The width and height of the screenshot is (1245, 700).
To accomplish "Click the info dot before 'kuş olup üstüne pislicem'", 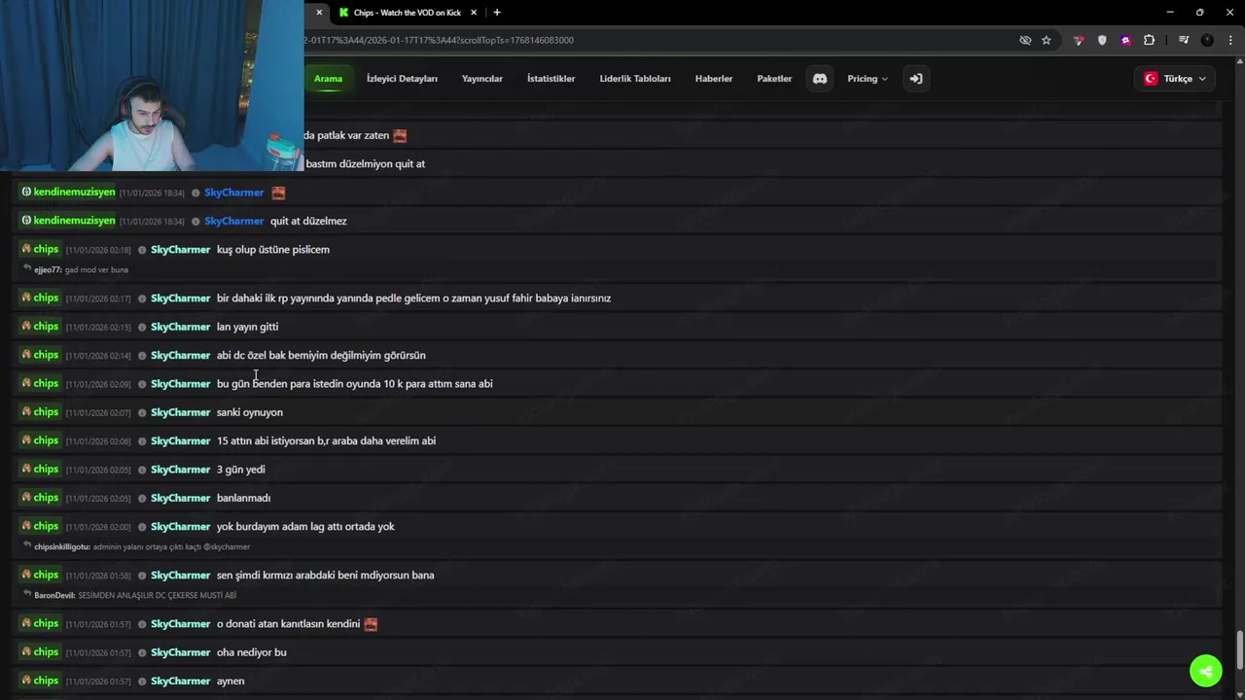I will 142,250.
